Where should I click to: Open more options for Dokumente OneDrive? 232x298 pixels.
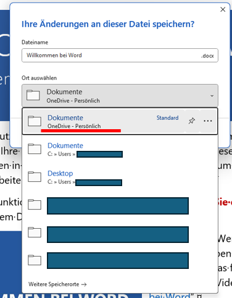click(208, 121)
